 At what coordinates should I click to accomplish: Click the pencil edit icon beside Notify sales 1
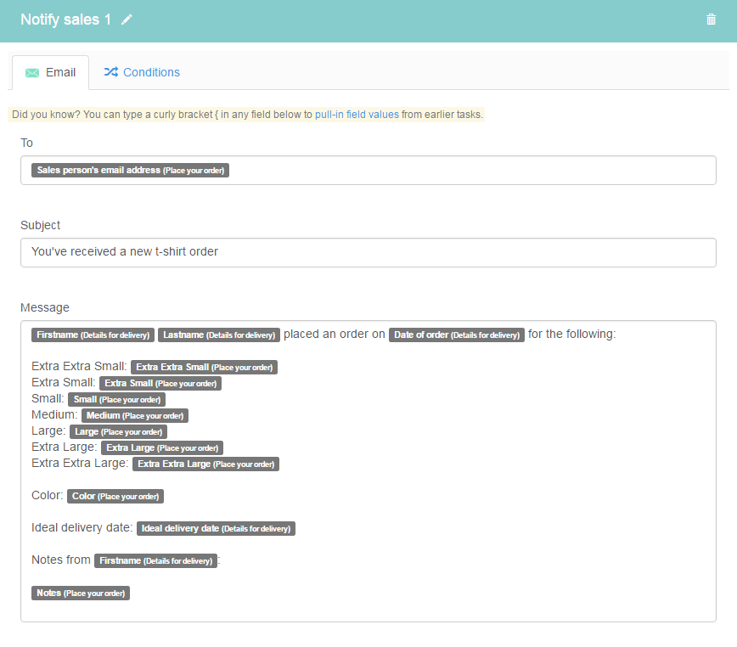coord(127,20)
